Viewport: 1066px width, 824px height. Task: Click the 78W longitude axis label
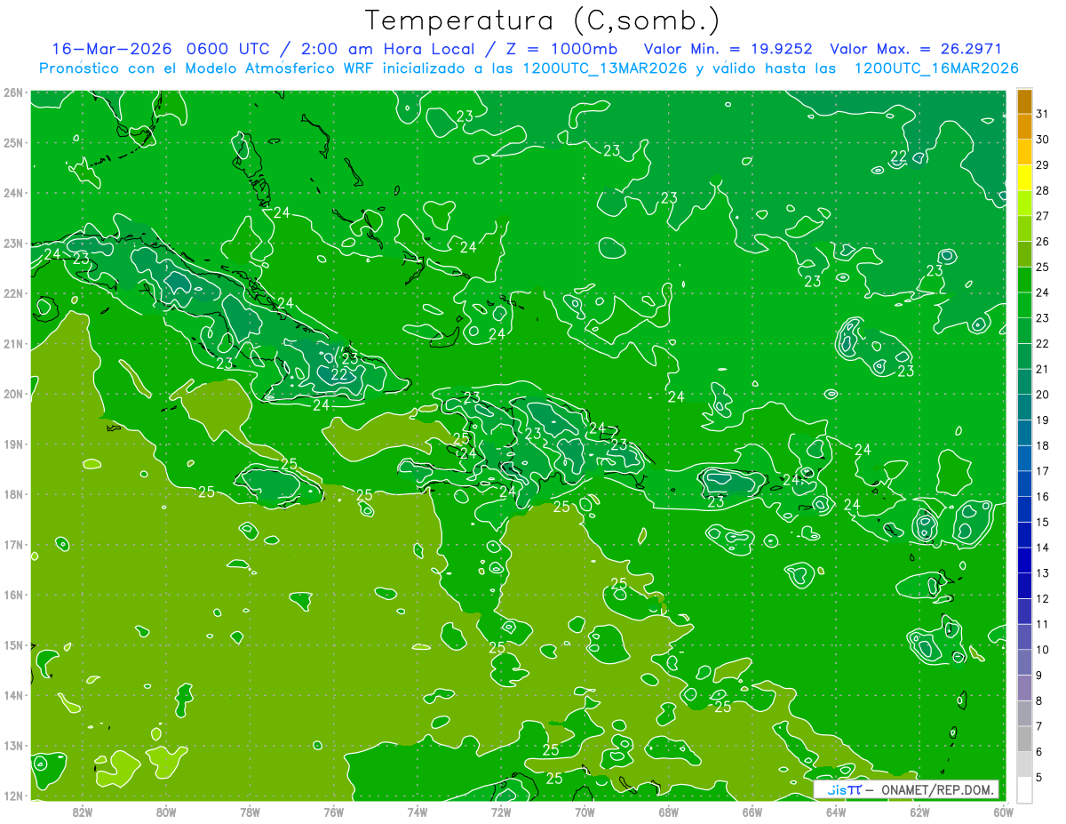[250, 811]
